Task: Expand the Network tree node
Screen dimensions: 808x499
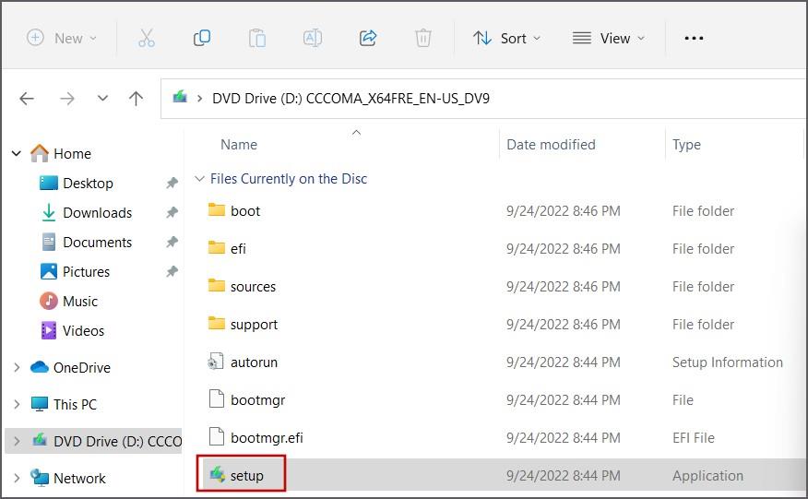Action: pyautogui.click(x=17, y=479)
